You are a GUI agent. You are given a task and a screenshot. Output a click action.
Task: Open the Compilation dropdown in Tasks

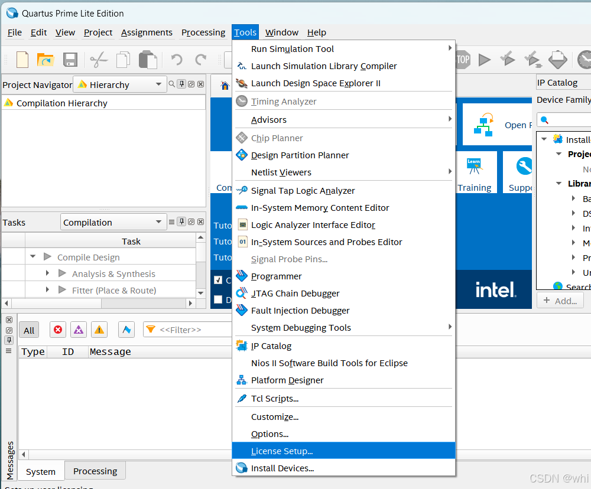[x=113, y=222]
